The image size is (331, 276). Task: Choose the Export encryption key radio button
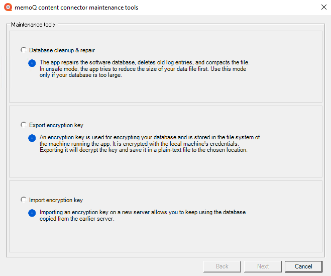click(23, 125)
